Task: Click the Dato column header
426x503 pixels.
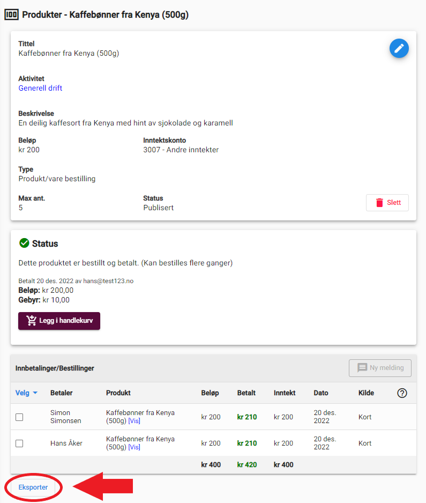Action: coord(321,393)
